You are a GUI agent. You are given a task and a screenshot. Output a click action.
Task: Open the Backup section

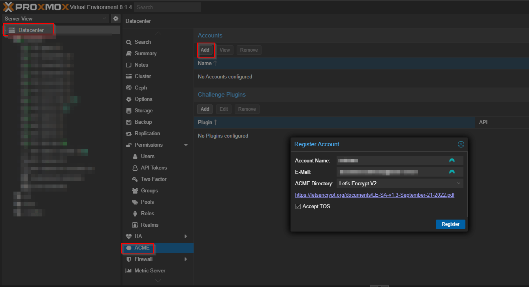[143, 122]
